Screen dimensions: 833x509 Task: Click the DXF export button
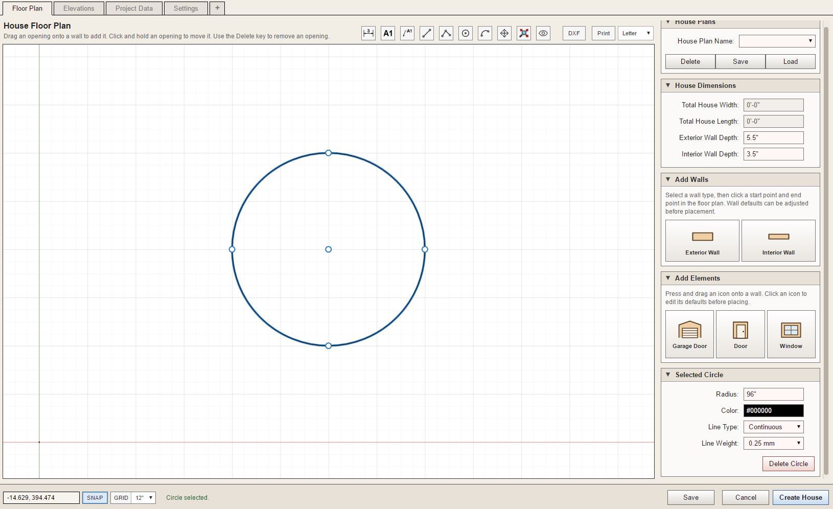[x=574, y=33]
